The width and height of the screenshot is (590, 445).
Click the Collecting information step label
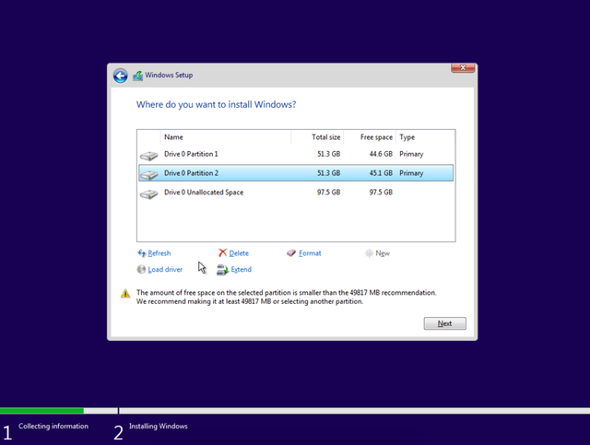pyautogui.click(x=53, y=427)
